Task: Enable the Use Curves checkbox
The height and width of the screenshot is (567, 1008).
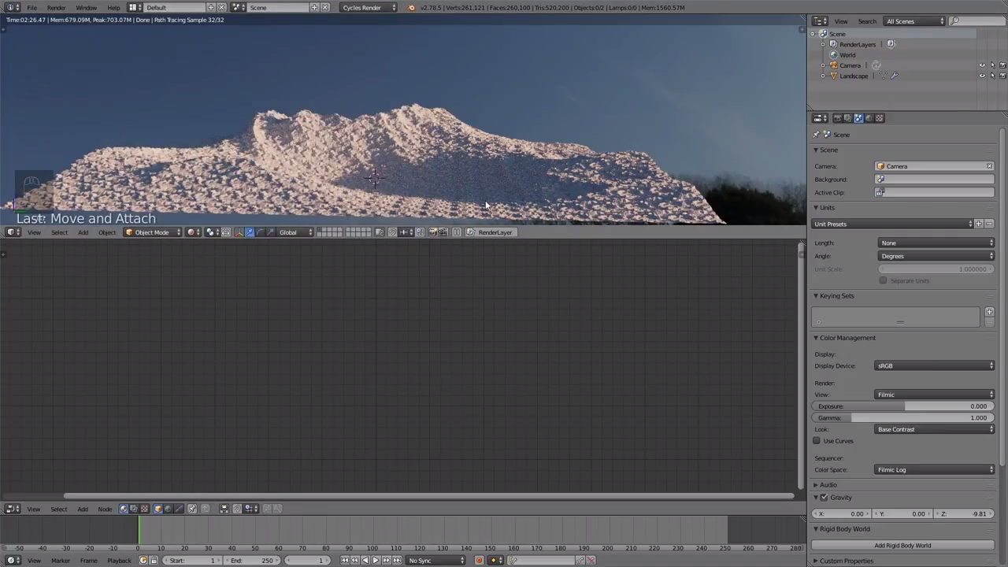Action: (817, 441)
